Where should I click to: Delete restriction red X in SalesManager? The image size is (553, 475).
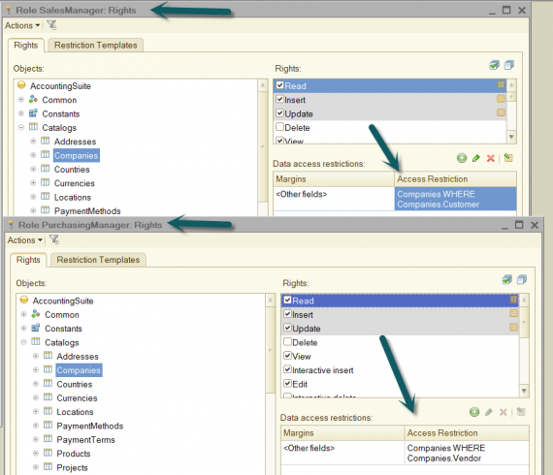(491, 158)
